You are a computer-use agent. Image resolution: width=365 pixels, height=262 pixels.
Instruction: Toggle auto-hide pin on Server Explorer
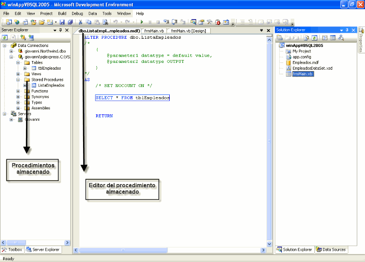[x=61, y=30]
